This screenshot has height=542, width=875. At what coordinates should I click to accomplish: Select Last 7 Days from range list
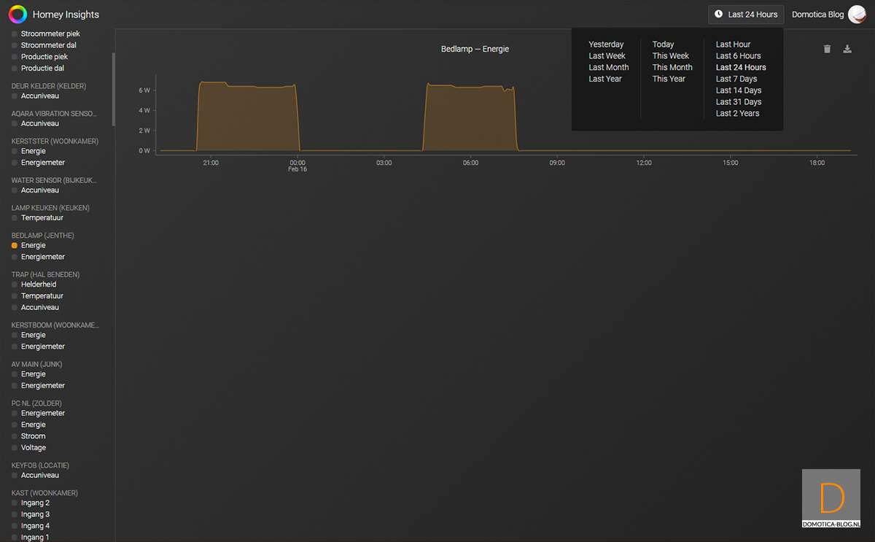(x=736, y=79)
